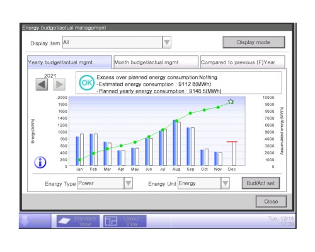
Task: Switch to Compared to previous (F)Year tab
Action: (243, 62)
